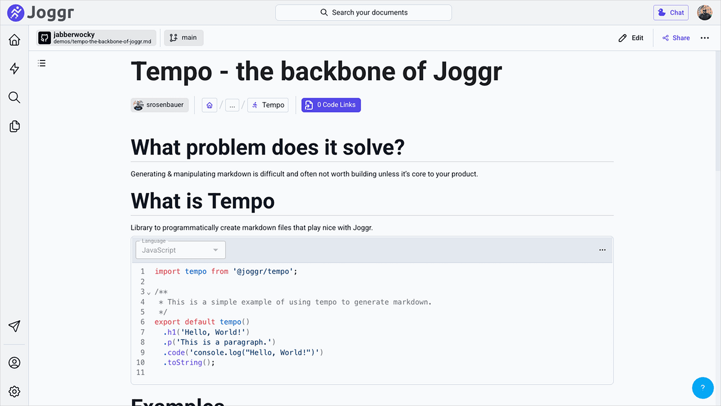Click the paper plane sidebar icon

point(14,326)
